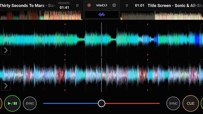Viewport: 203px width, 114px height.
Task: Tap the CUE button on right deck
Action: 191,104
